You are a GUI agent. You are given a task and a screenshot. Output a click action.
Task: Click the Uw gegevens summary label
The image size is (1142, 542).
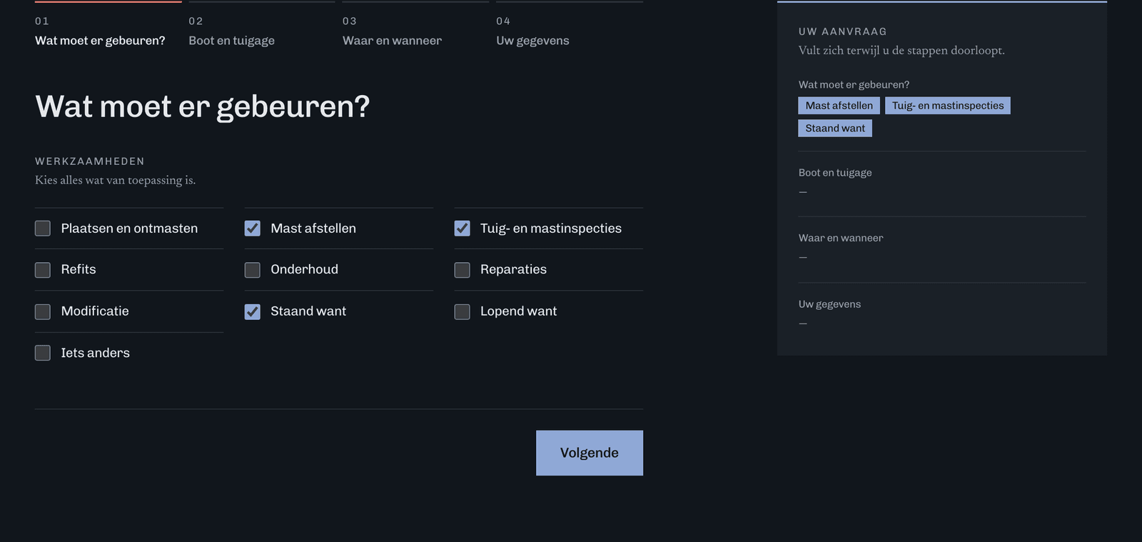(830, 304)
